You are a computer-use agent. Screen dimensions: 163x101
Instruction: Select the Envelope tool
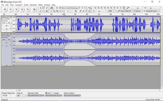point(44,8)
